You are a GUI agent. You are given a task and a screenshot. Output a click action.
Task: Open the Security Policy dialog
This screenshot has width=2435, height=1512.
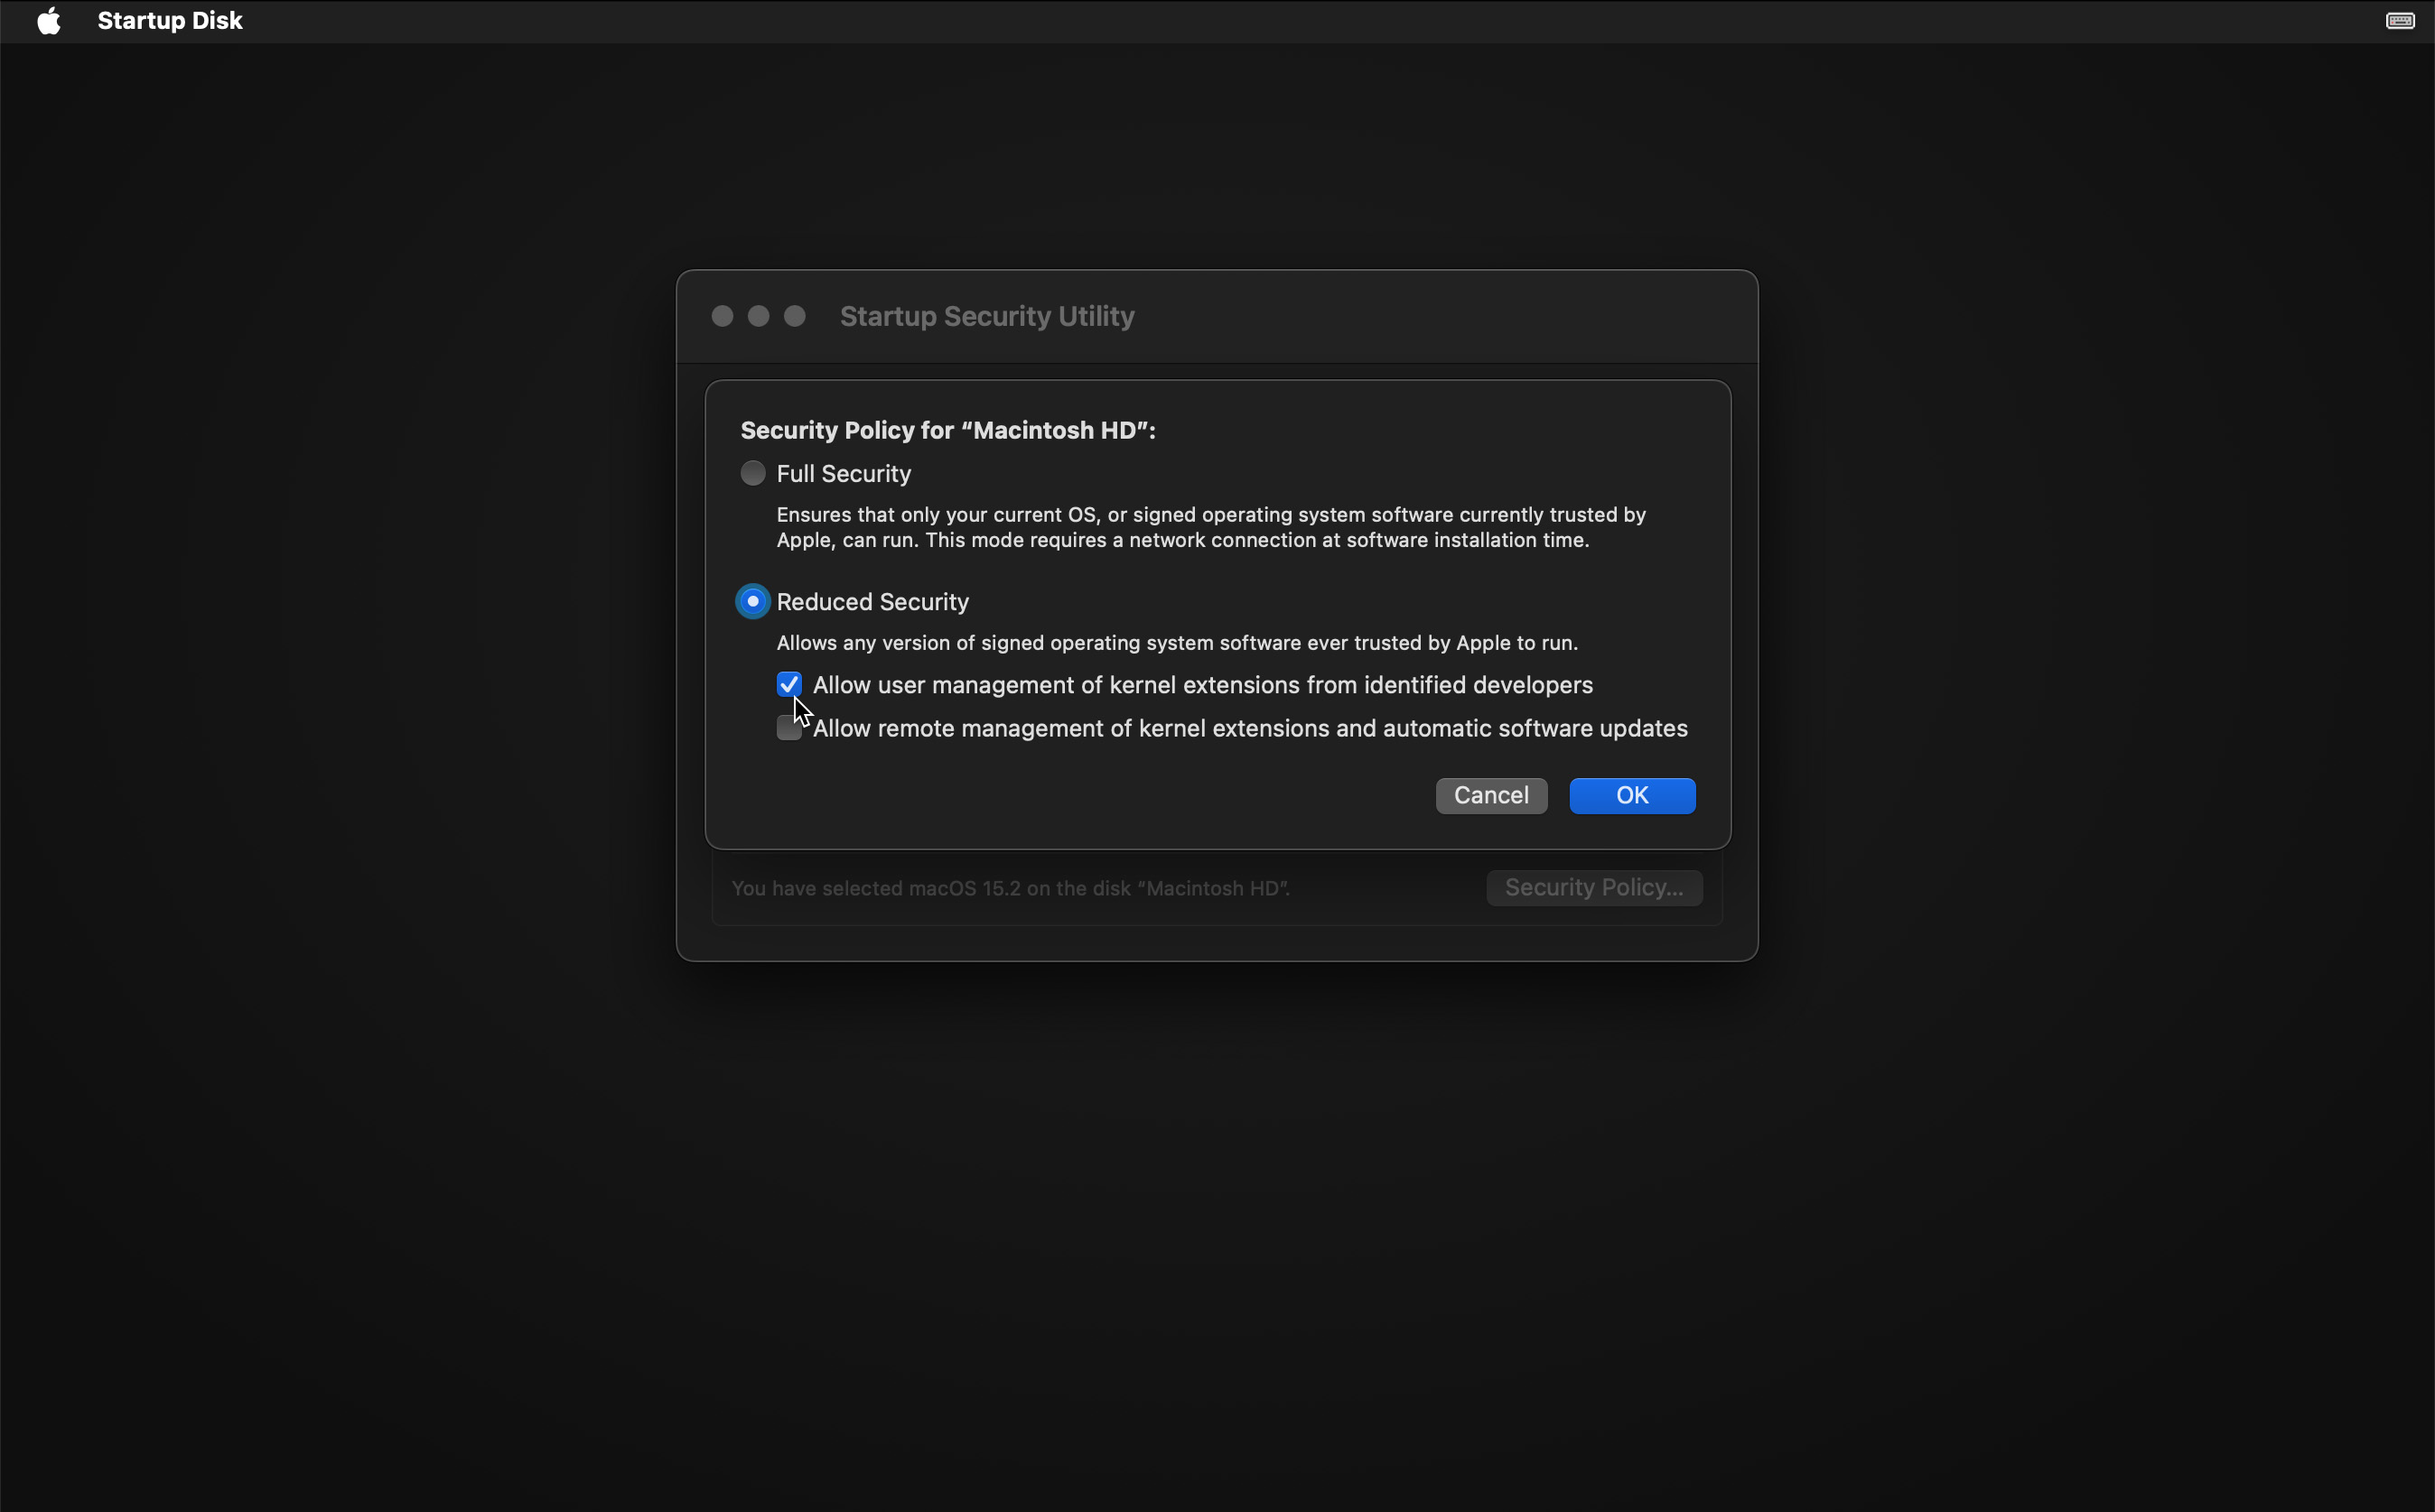[x=1593, y=887]
